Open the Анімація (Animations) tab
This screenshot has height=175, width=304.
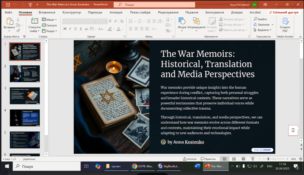point(116,12)
